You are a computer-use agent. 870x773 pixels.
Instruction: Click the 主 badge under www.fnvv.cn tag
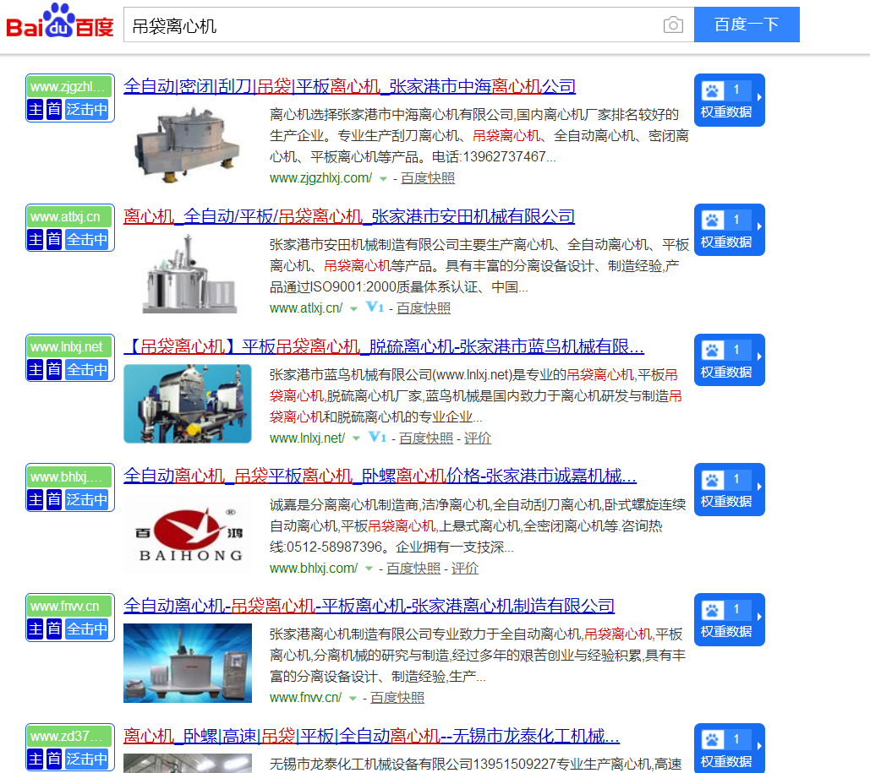tap(35, 629)
